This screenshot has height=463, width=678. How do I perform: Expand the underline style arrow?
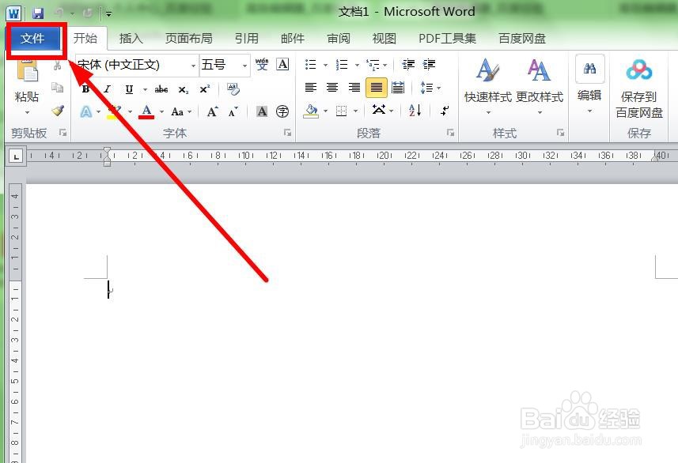(145, 89)
